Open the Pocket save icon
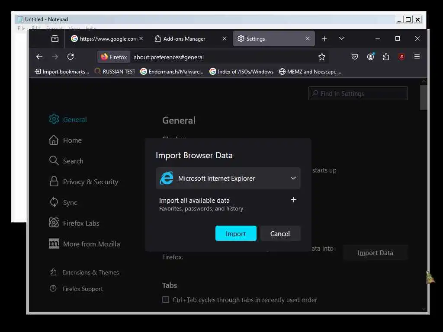The width and height of the screenshot is (443, 332). click(x=355, y=57)
